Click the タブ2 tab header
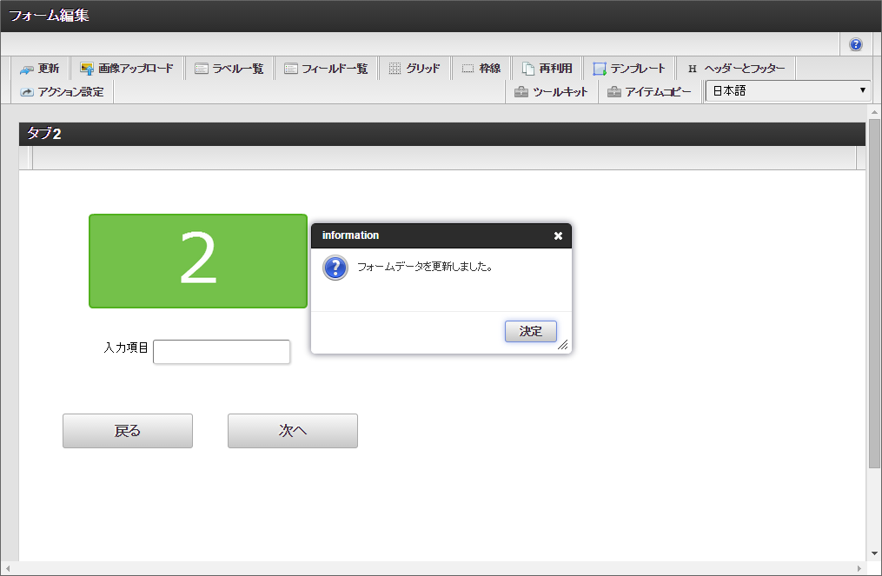The height and width of the screenshot is (576, 882). click(441, 134)
